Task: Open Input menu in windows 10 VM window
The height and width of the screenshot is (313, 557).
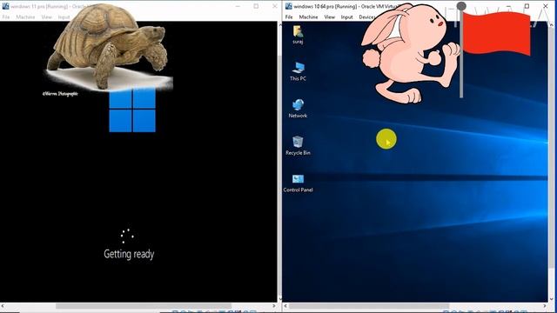Action: 346,17
